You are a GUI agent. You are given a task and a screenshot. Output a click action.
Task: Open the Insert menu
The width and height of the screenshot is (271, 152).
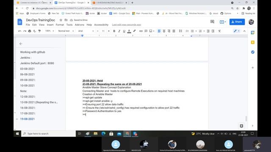tap(50, 25)
